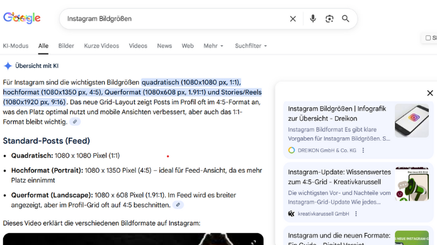437x245 pixels.
Task: Open image search via the camera lens icon
Action: [x=329, y=19]
